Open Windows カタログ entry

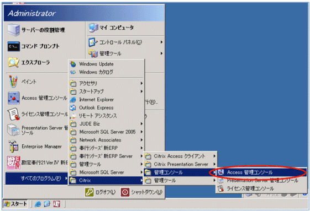(106, 72)
